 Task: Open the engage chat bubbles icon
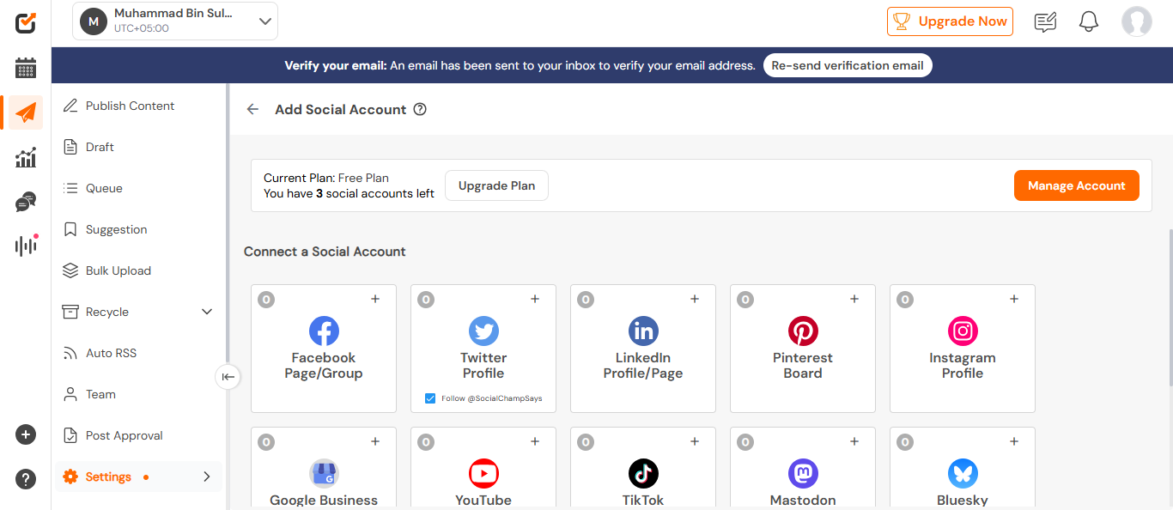pos(26,202)
